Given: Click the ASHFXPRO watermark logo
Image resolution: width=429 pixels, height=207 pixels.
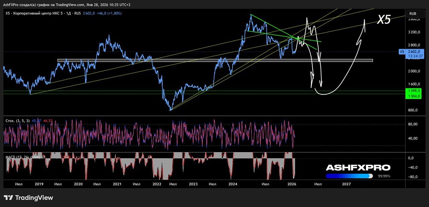Looking at the screenshot, I should pos(358,168).
